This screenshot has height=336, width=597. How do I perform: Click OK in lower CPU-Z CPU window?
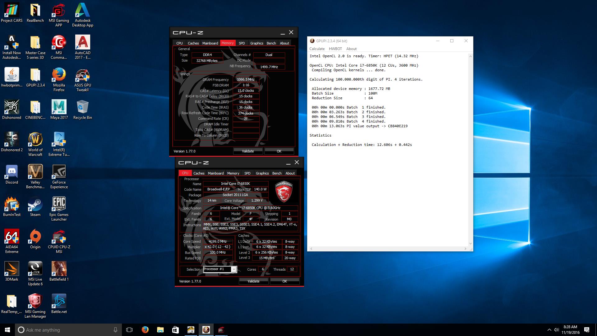click(x=285, y=281)
